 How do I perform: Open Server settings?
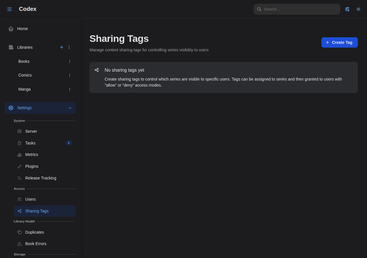point(45,131)
